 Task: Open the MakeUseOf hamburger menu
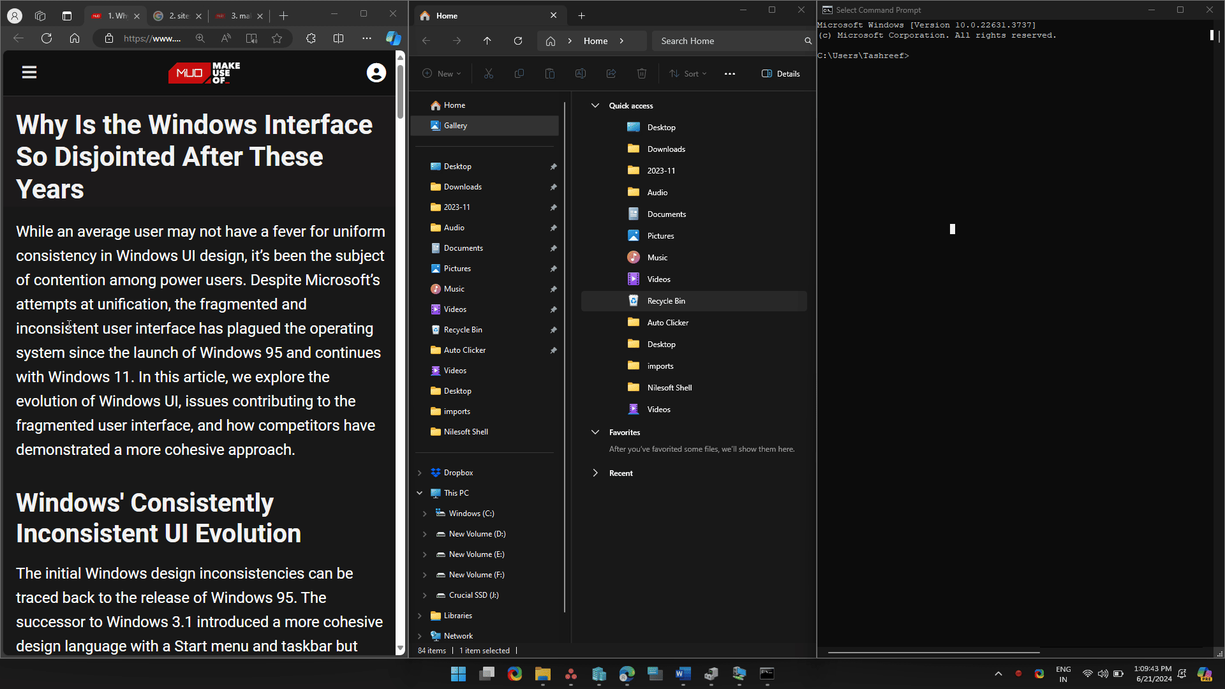coord(29,71)
